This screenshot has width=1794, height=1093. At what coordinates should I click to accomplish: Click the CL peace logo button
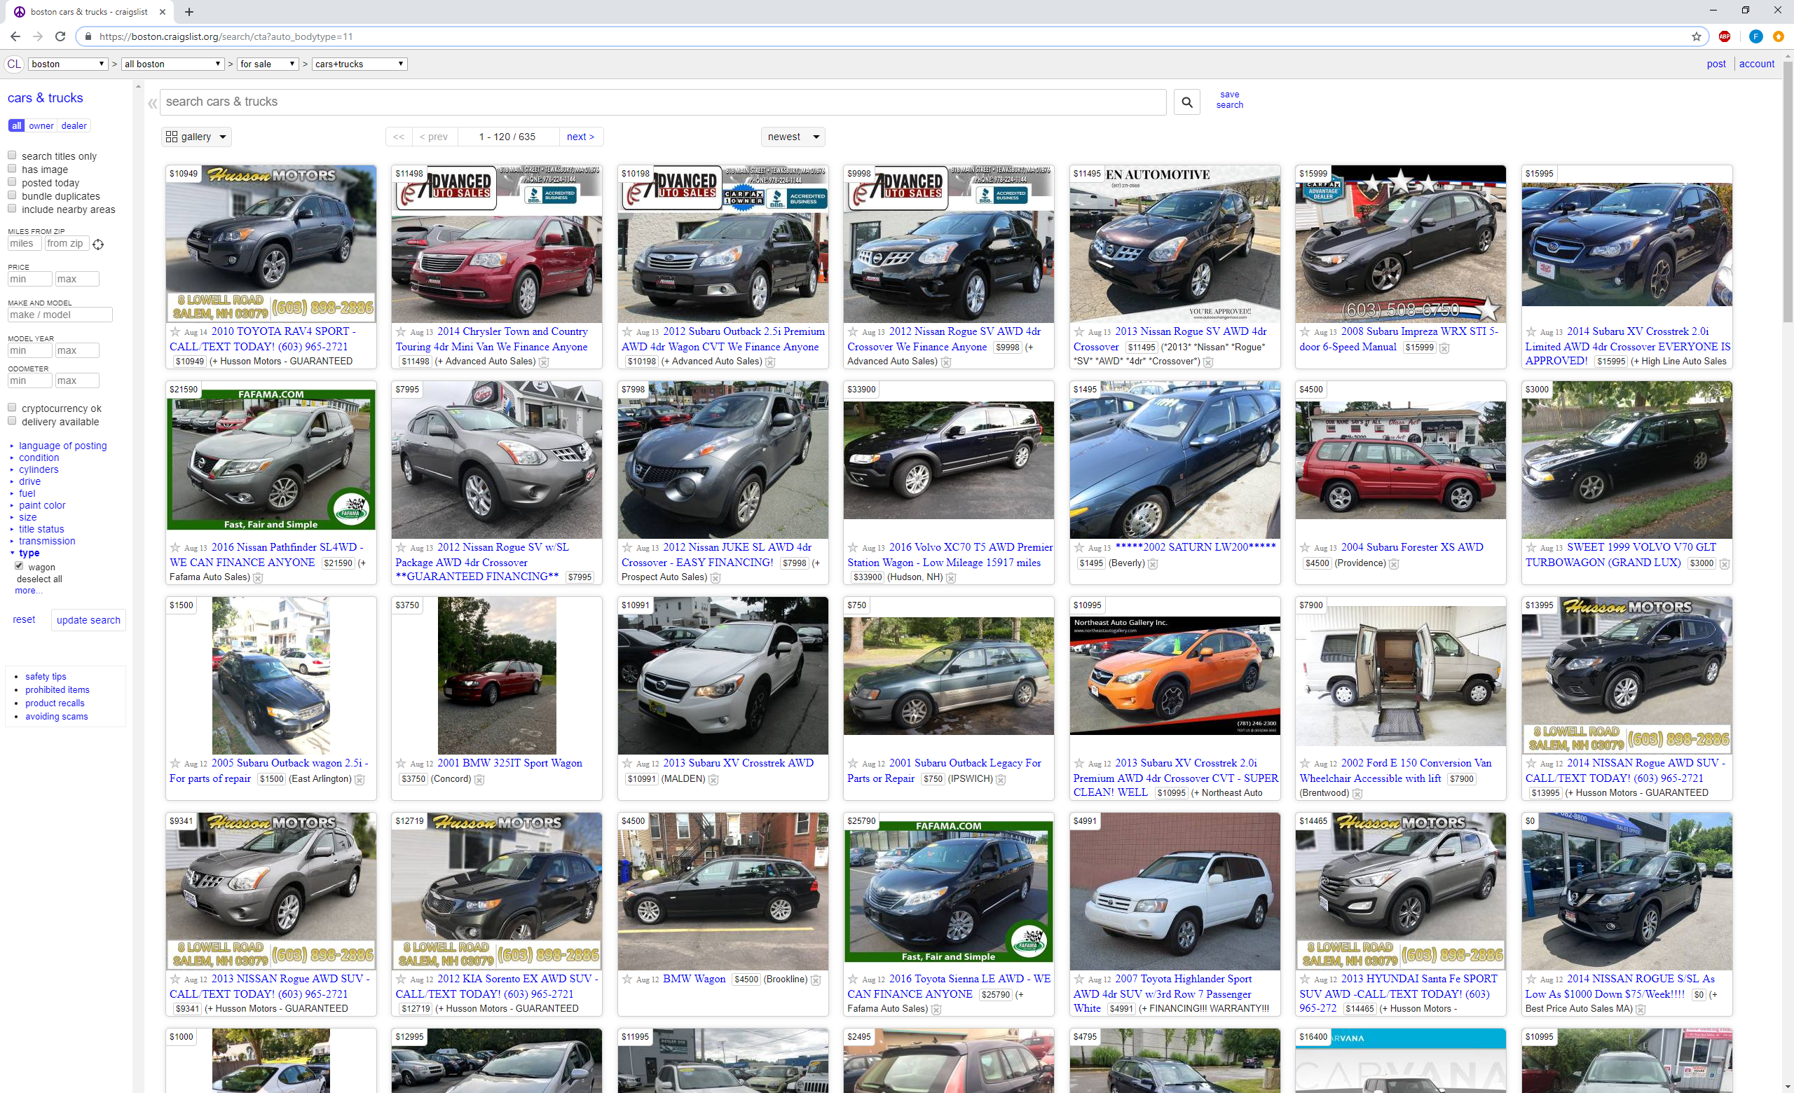tap(14, 64)
